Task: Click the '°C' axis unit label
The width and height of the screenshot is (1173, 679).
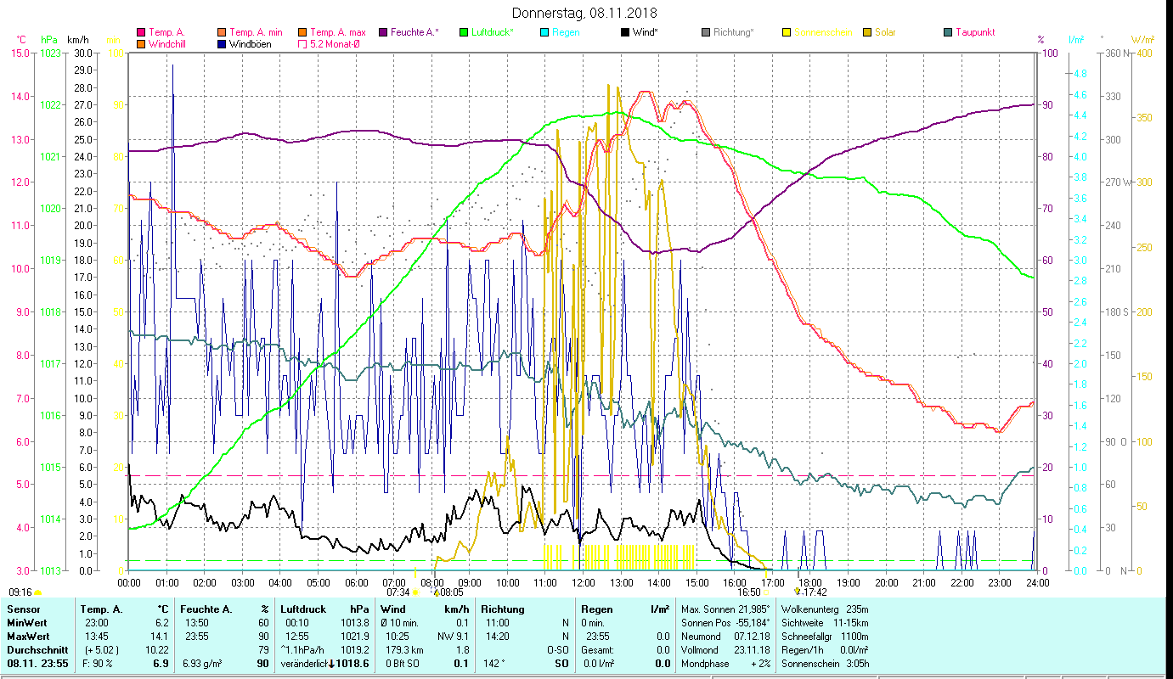Action: 21,40
